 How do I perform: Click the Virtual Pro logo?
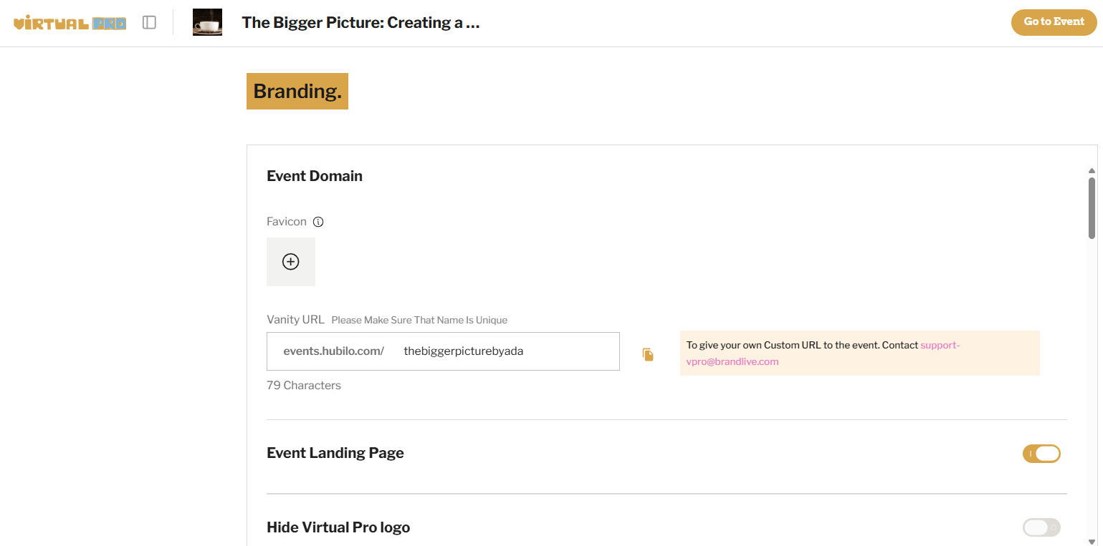[x=70, y=23]
